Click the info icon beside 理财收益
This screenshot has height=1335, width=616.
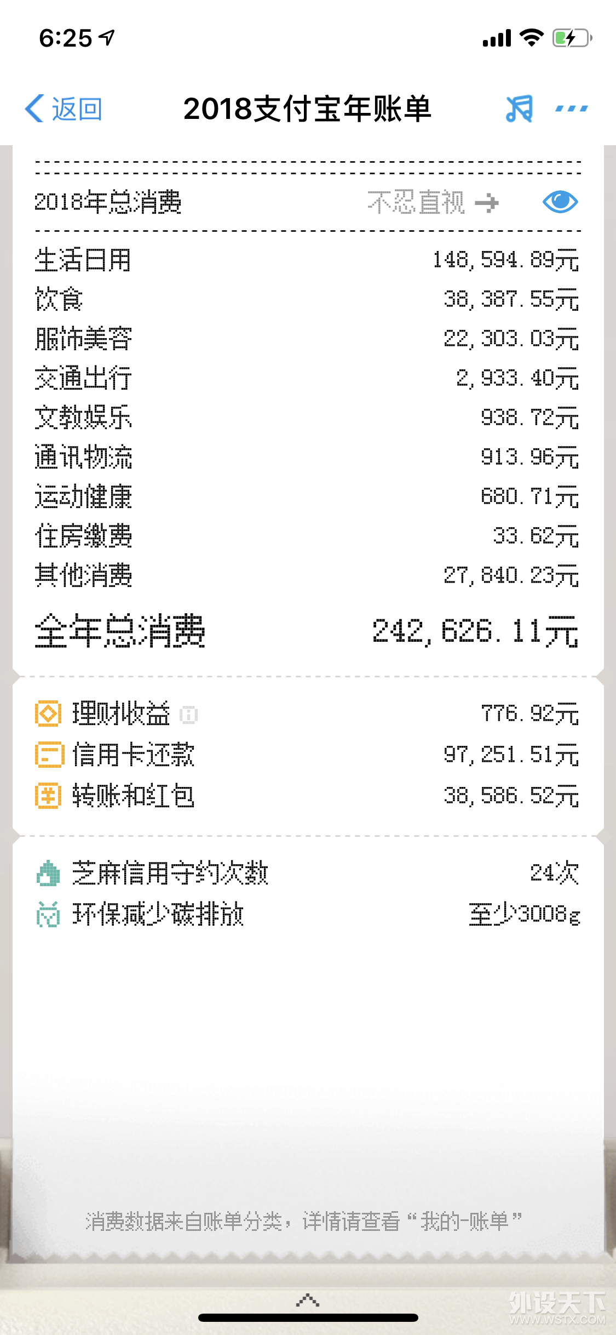pos(189,715)
